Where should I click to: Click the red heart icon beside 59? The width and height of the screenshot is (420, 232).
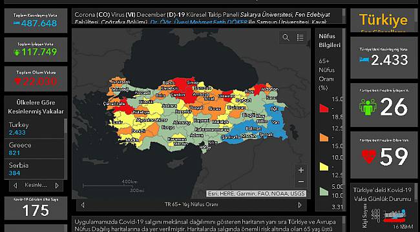pos(369,156)
